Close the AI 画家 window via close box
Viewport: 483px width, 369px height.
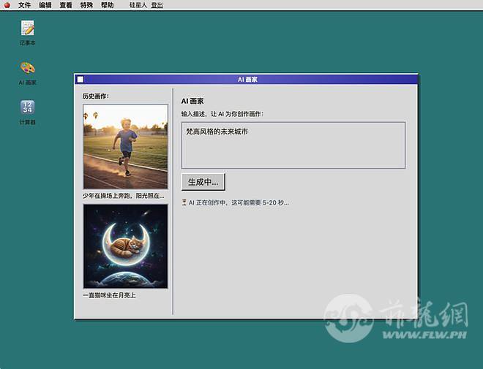click(x=80, y=80)
